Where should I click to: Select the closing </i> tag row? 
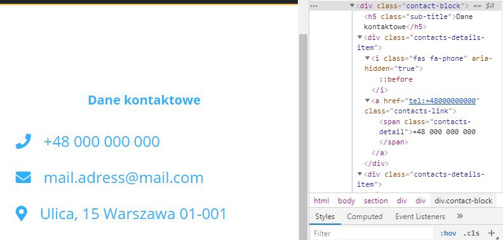pyautogui.click(x=380, y=90)
